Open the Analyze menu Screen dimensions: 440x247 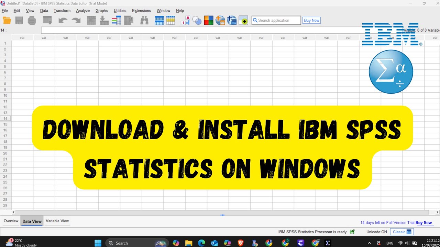point(83,11)
